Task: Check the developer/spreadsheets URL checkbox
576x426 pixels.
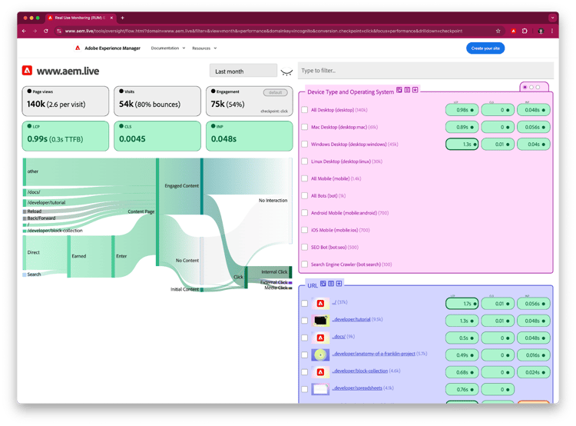Action: pyautogui.click(x=305, y=389)
